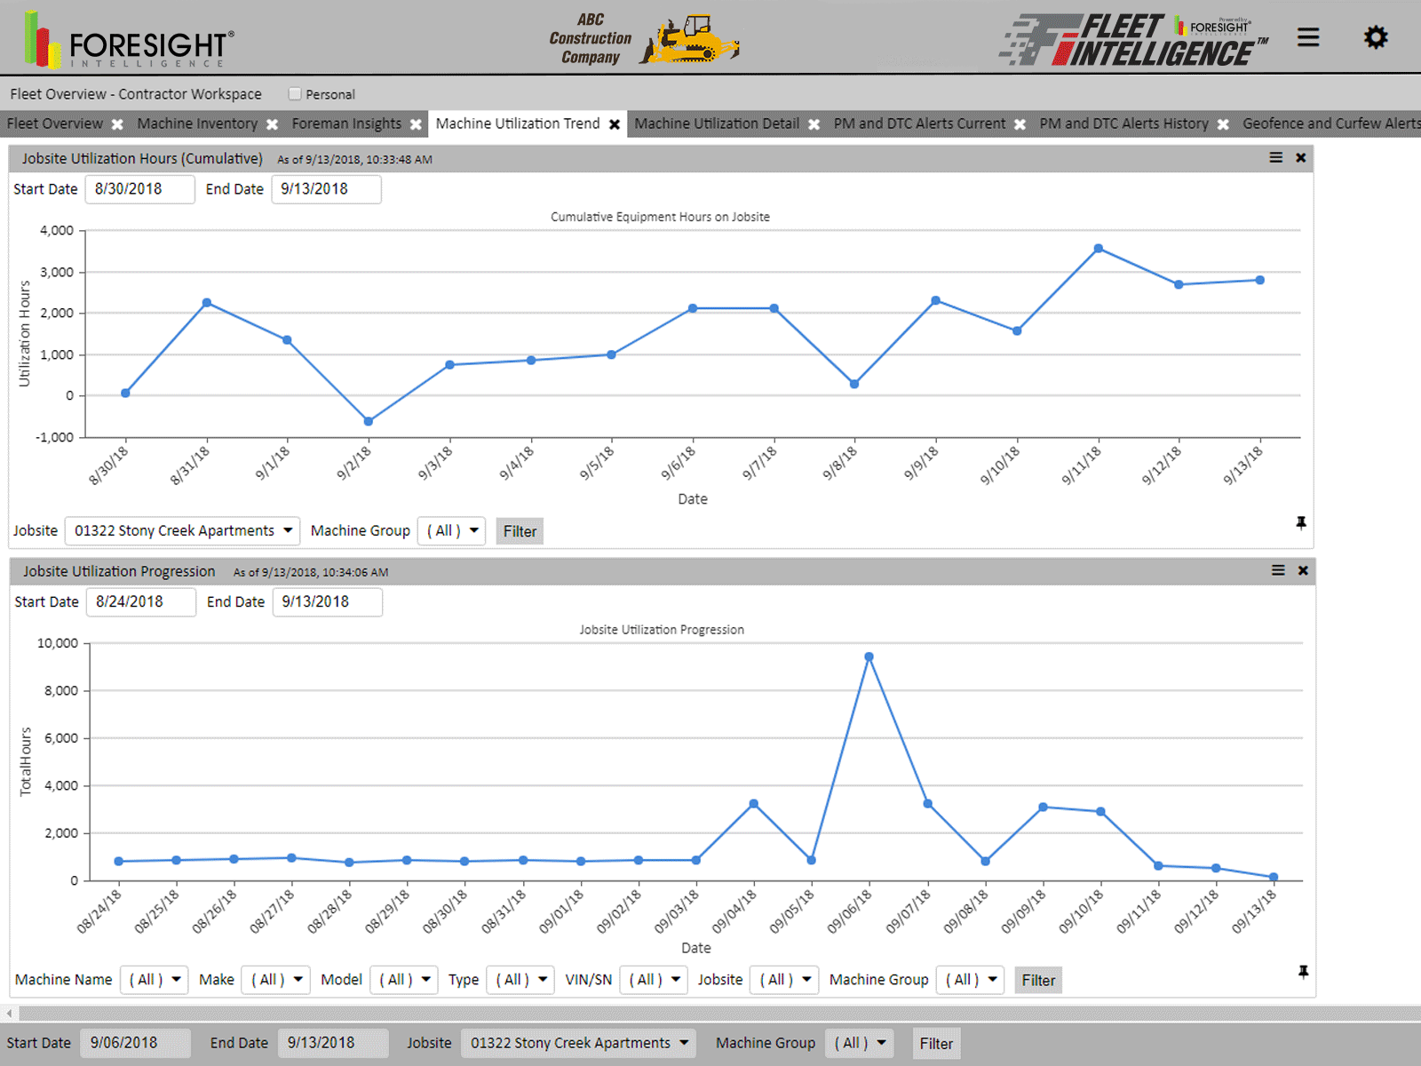Switch to Machine Inventory tab
Screen dimensions: 1421x1066
click(197, 123)
